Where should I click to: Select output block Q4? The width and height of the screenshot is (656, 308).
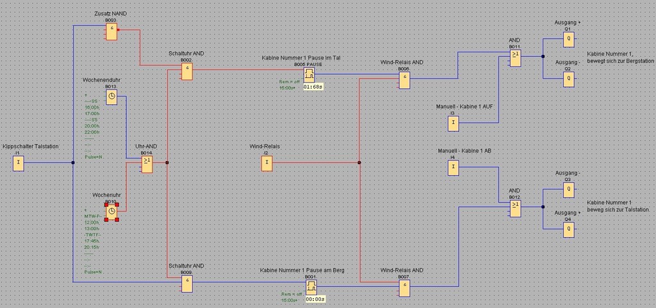coord(568,231)
